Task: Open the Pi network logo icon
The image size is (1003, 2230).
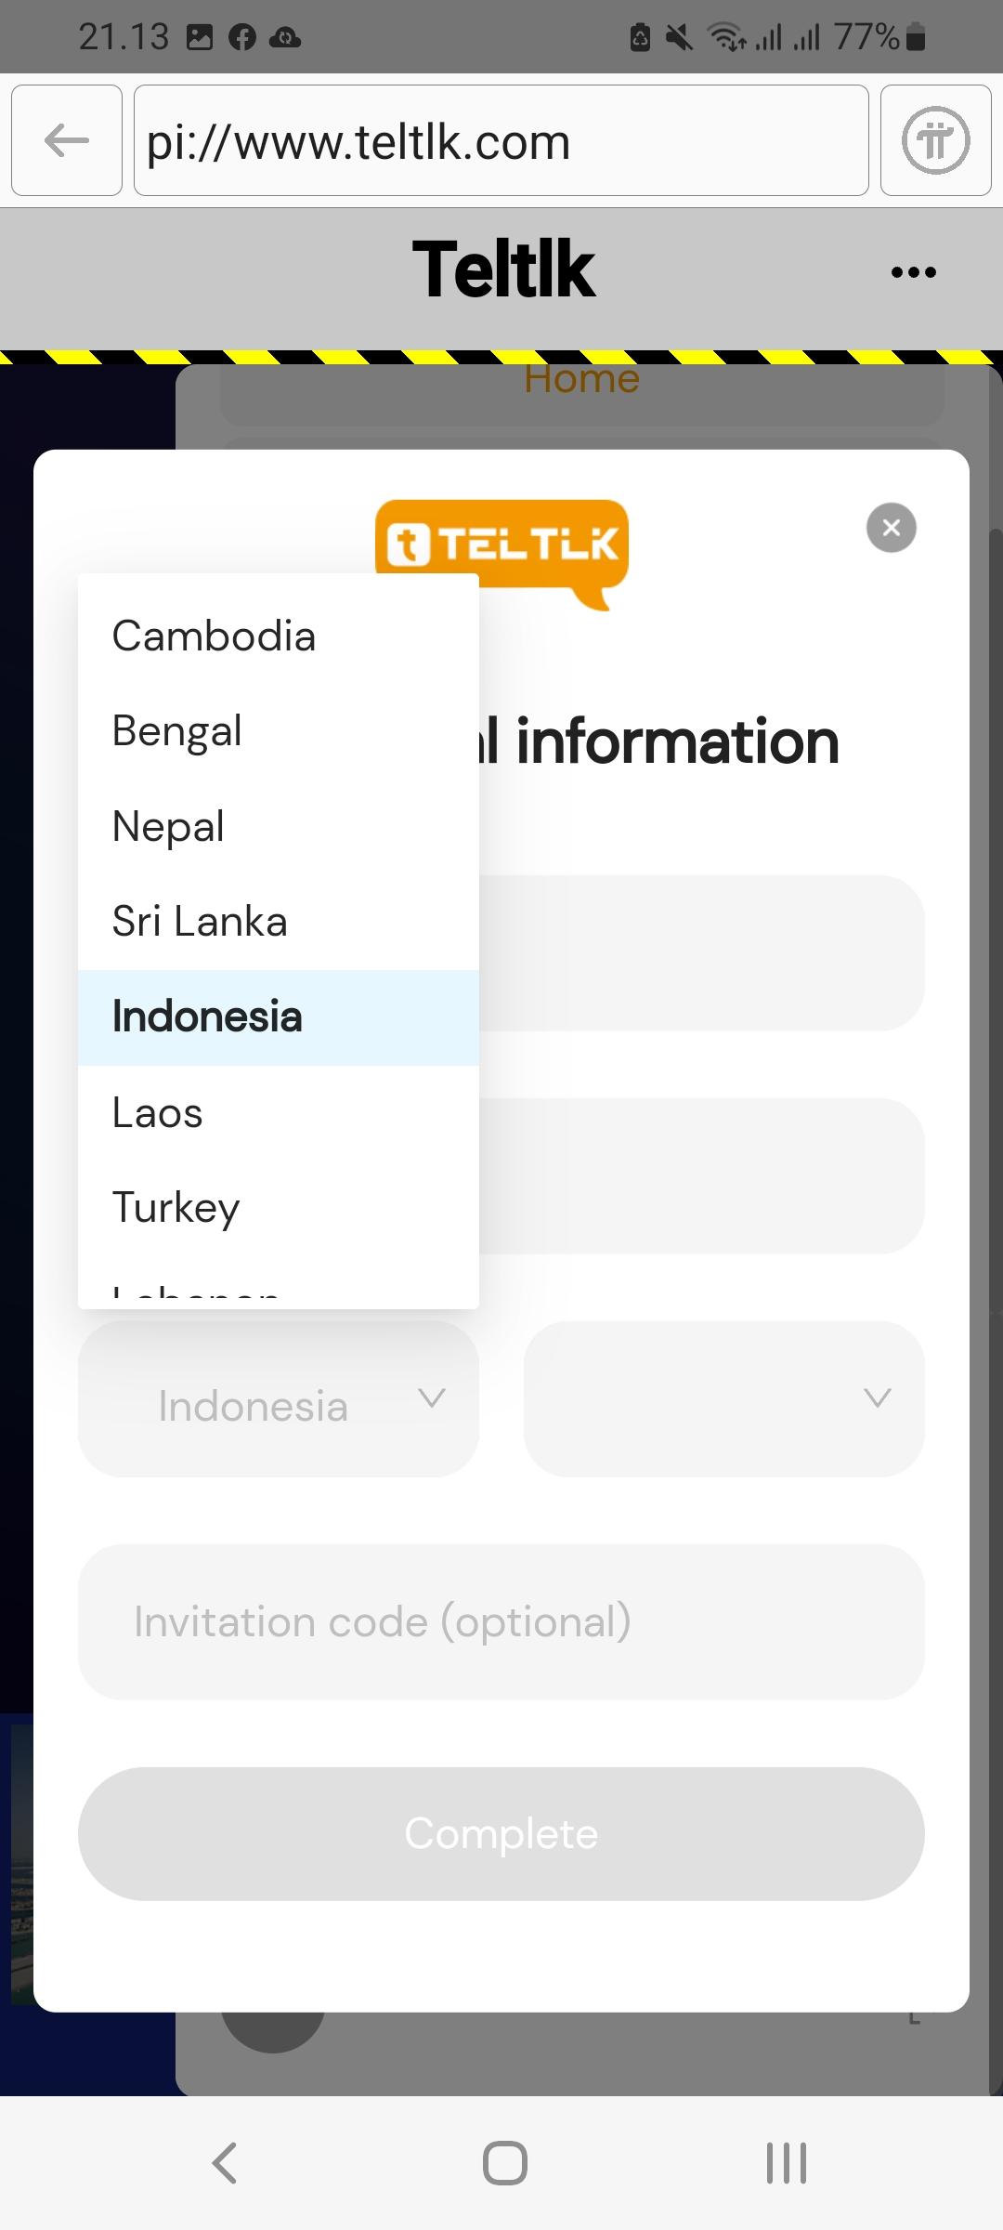Action: pos(935,140)
